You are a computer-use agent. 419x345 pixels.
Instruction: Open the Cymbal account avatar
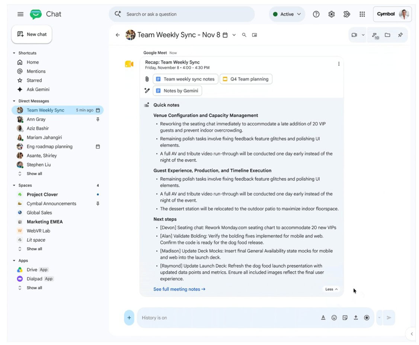coord(404,14)
